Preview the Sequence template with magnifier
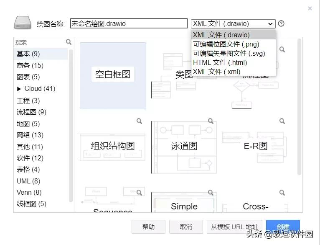The height and width of the screenshot is (245, 320). (x=139, y=193)
